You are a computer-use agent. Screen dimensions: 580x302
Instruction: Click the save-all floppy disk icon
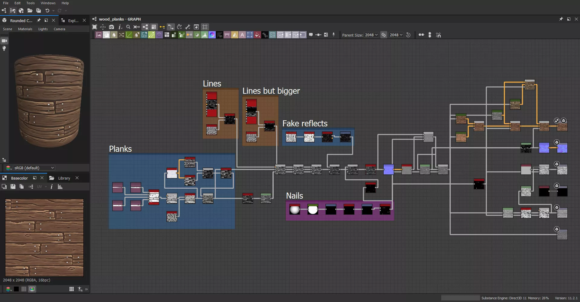(38, 11)
